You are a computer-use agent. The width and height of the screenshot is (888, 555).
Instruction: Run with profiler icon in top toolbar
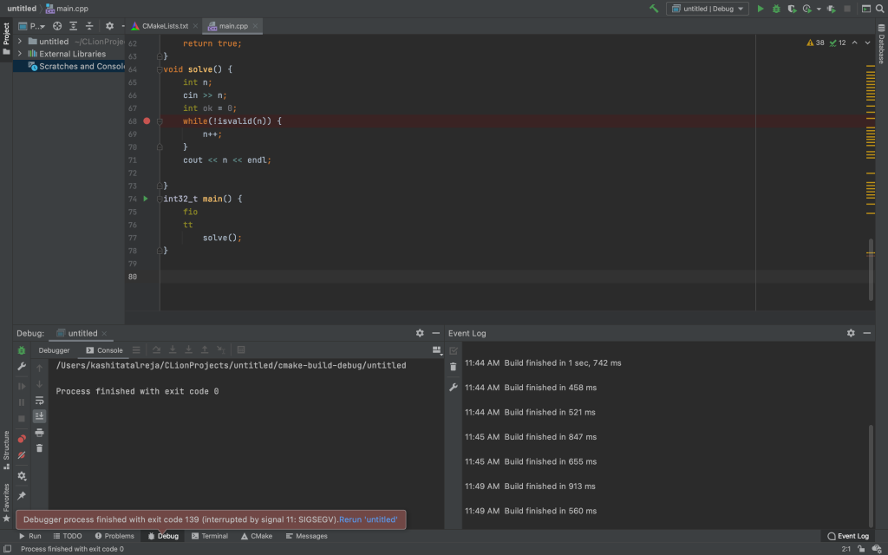pyautogui.click(x=807, y=9)
